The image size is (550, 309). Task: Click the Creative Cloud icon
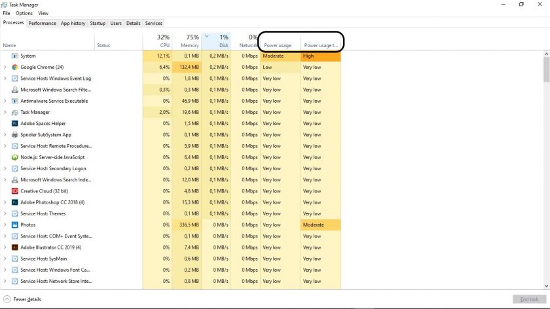click(x=14, y=191)
